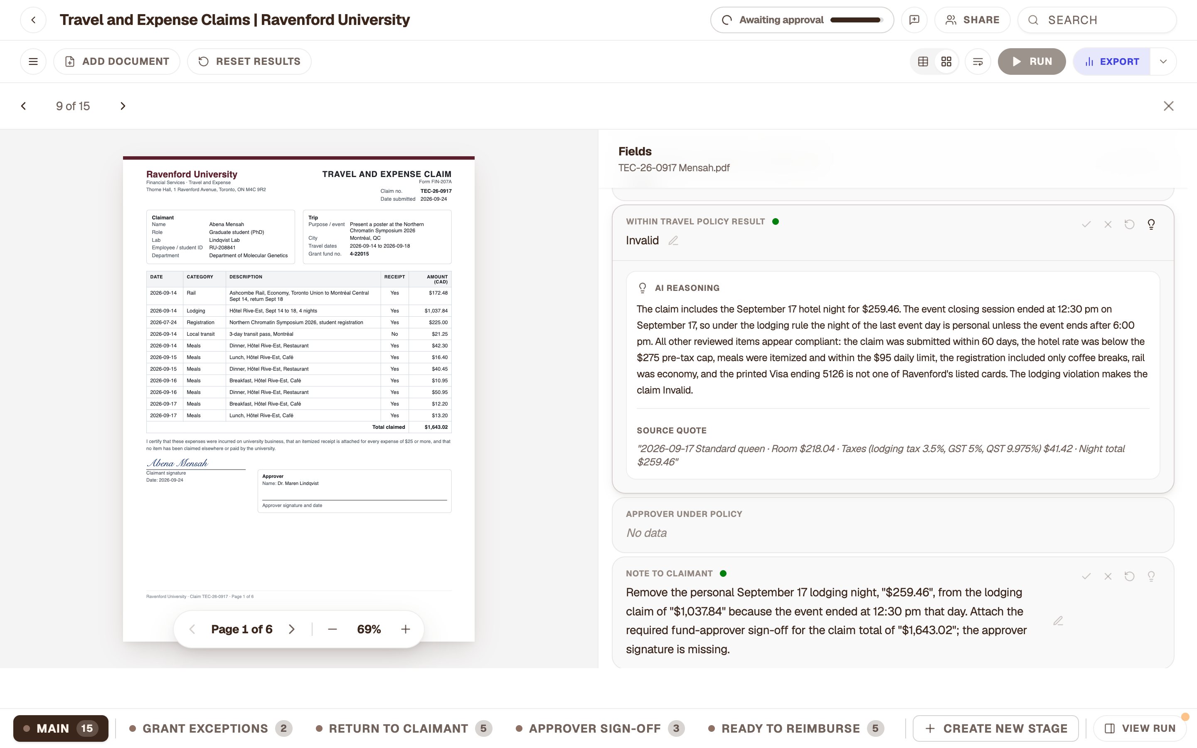Zoom in the PDF preview
Screen dimensions: 1197x748
pos(406,629)
